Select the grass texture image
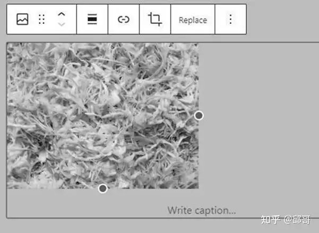 click(x=103, y=116)
